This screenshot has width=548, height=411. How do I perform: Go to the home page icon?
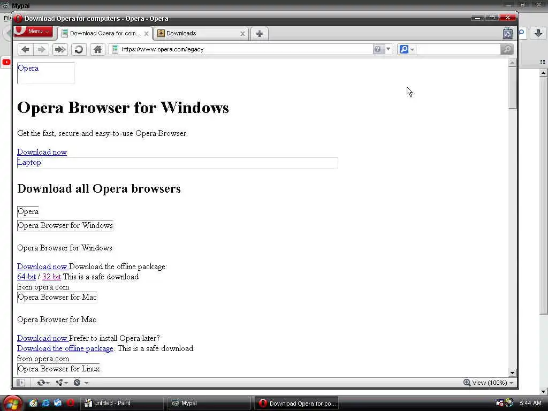(97, 49)
